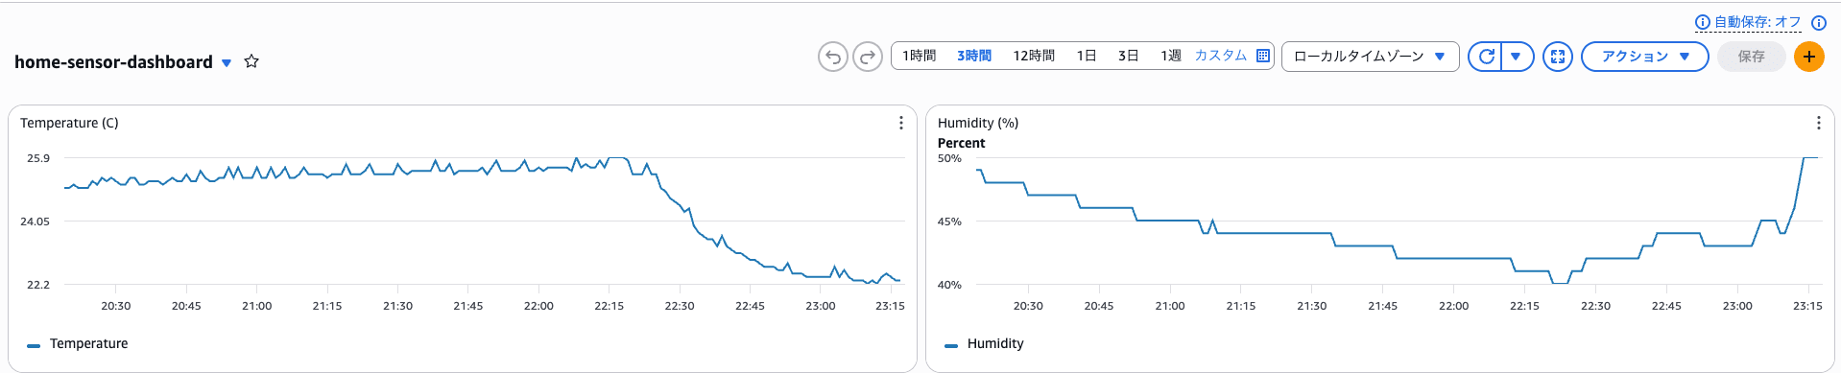Enter fullscreen mode via the expand icon
This screenshot has width=1841, height=373.
tap(1558, 57)
